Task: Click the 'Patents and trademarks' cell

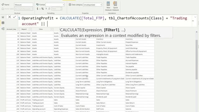Action: 134,54
